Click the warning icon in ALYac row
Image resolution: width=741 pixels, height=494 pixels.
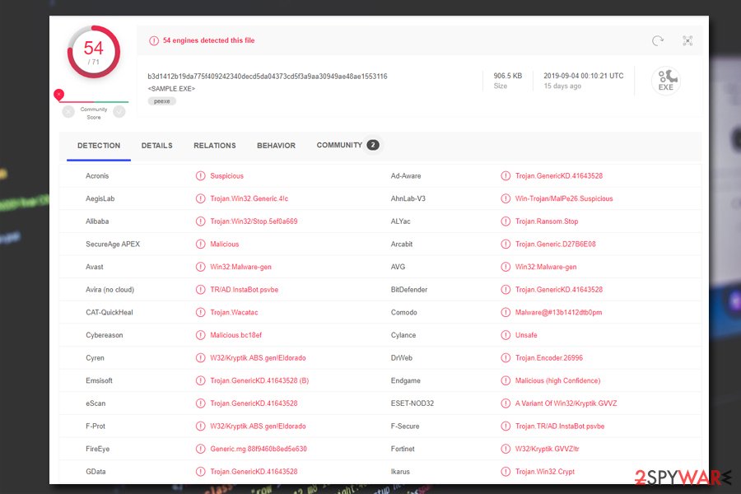(506, 221)
